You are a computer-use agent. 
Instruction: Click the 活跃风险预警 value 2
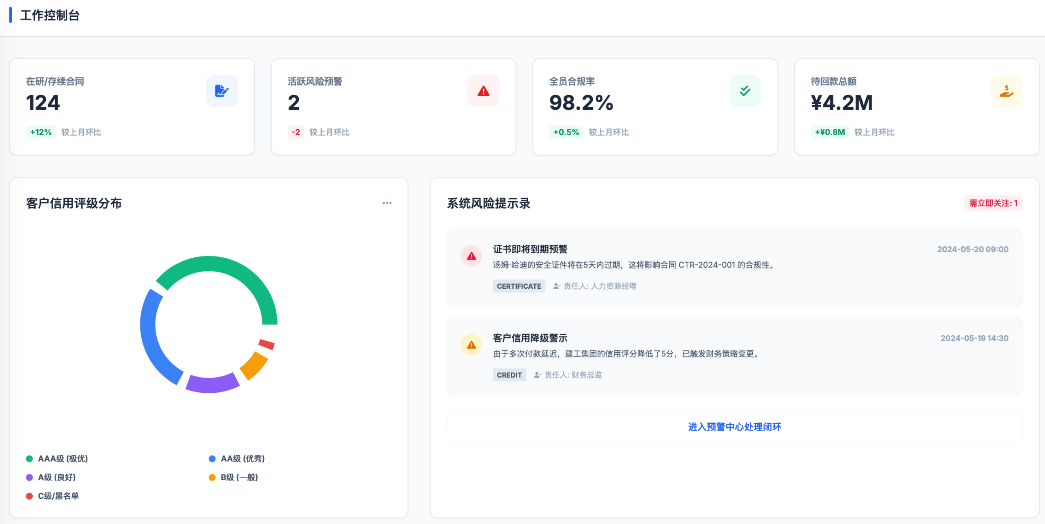(x=294, y=102)
